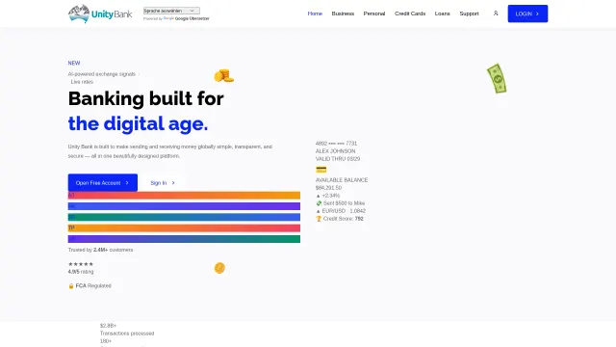The image size is (616, 347).
Task: Follow the Sign In link
Action: click(x=163, y=183)
